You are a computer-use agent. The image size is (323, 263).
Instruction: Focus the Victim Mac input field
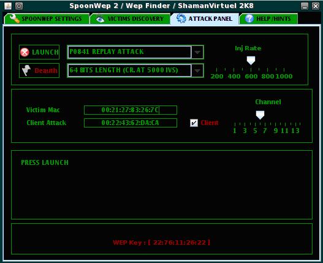(131, 110)
